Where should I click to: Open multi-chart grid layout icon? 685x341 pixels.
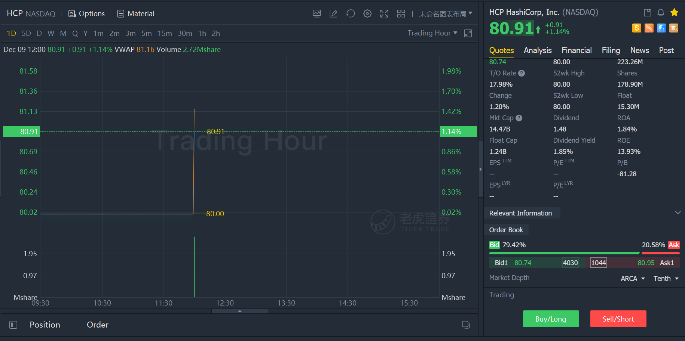(401, 14)
